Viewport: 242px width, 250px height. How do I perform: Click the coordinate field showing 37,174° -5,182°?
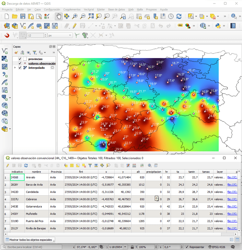(86, 247)
